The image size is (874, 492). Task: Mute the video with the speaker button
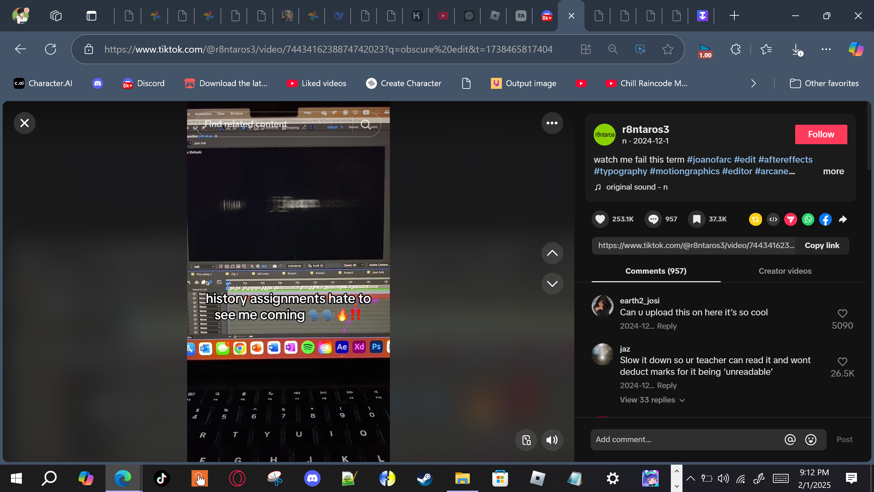point(552,440)
